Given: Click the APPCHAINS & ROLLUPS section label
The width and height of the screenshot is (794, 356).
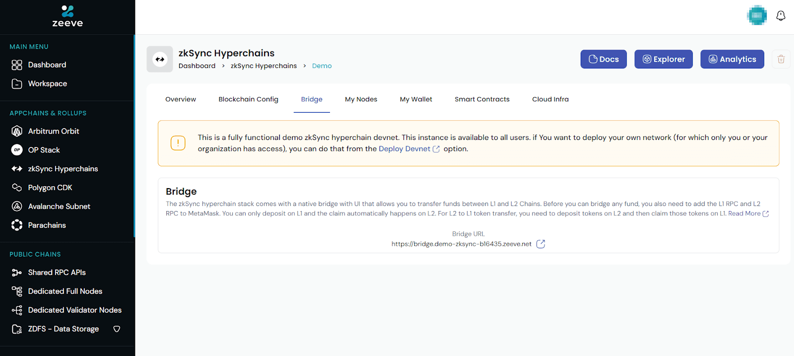Looking at the screenshot, I should [48, 113].
